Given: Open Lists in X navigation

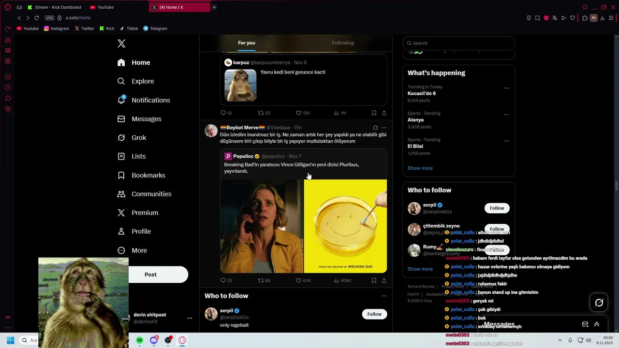Looking at the screenshot, I should tap(132, 156).
